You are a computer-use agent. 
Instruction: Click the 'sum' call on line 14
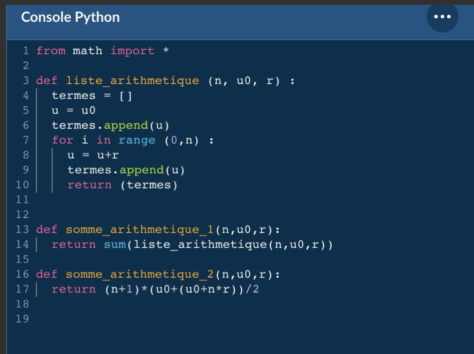click(115, 244)
